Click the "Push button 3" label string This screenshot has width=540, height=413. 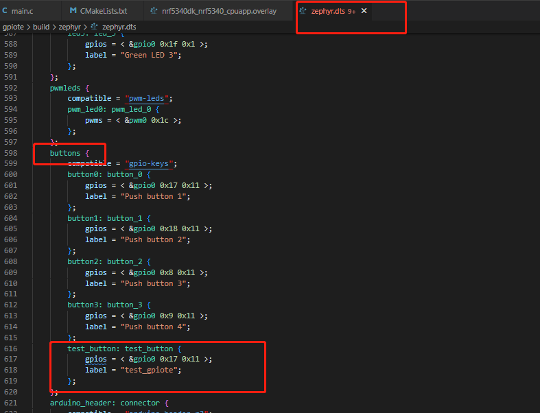(153, 283)
